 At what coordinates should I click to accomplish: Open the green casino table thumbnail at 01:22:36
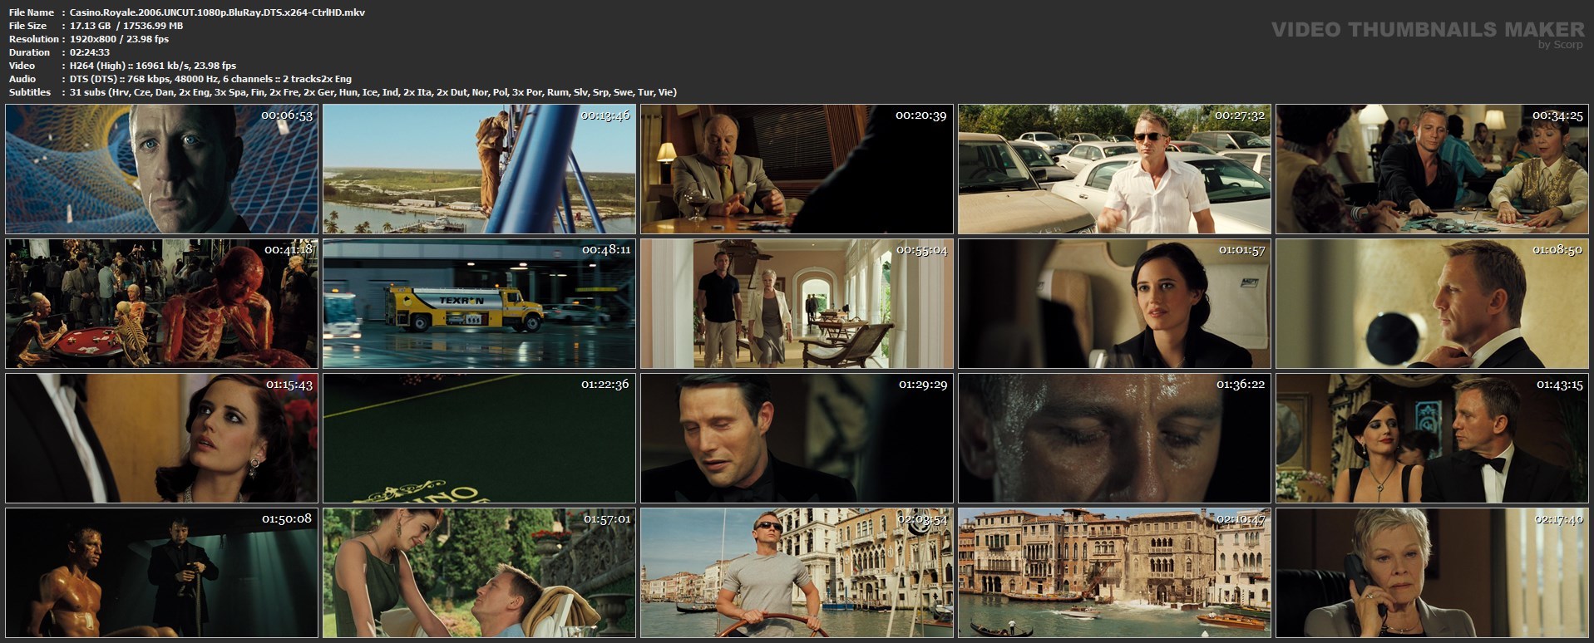479,439
